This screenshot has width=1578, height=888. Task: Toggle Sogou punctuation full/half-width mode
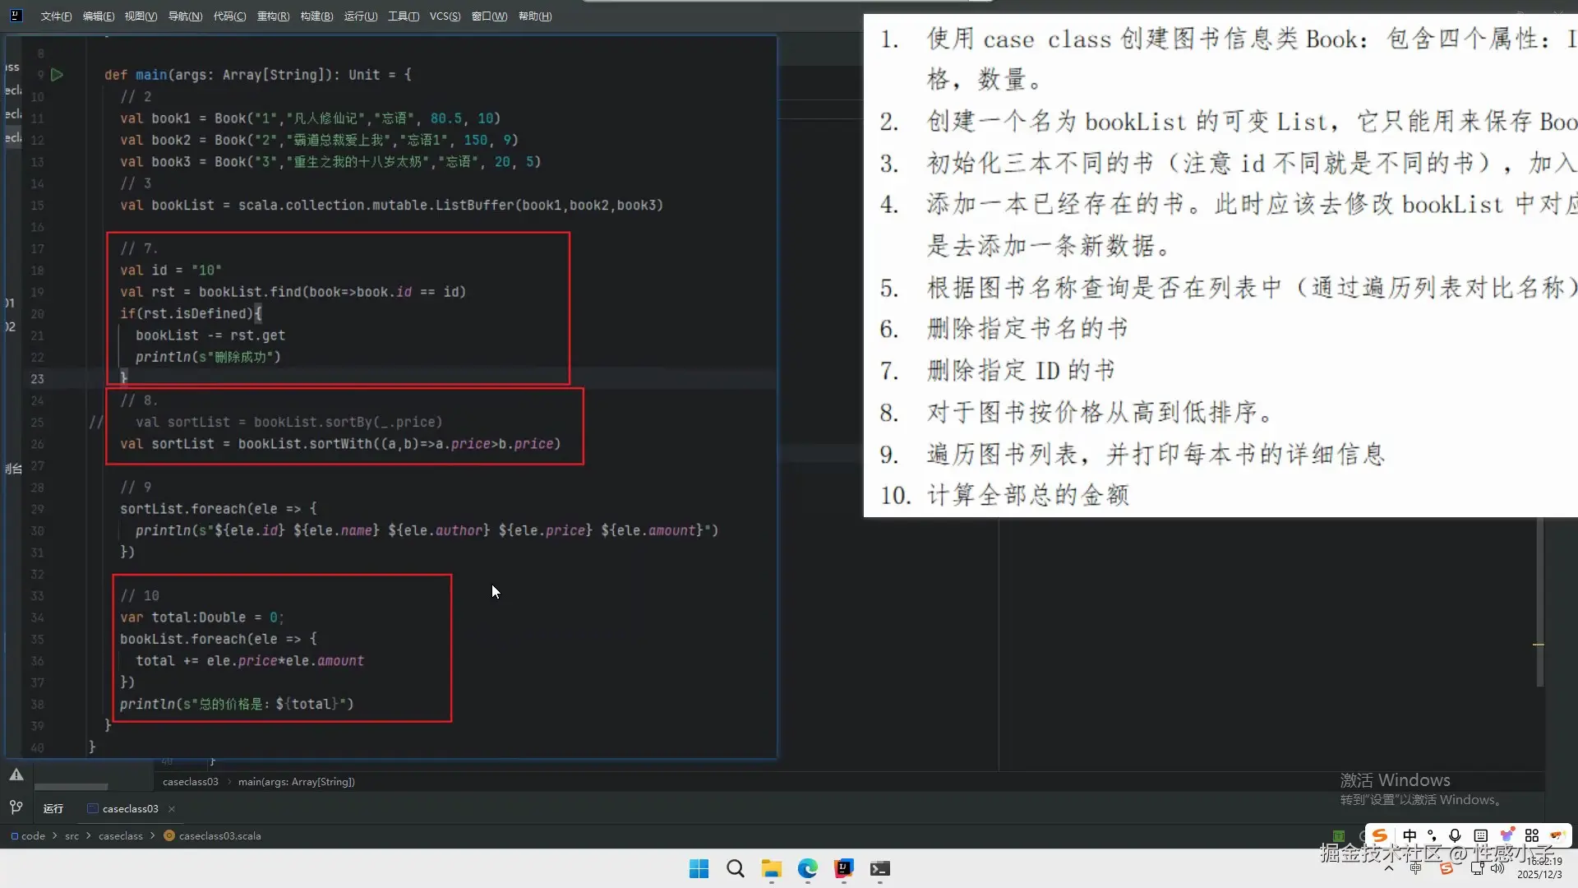(x=1432, y=835)
